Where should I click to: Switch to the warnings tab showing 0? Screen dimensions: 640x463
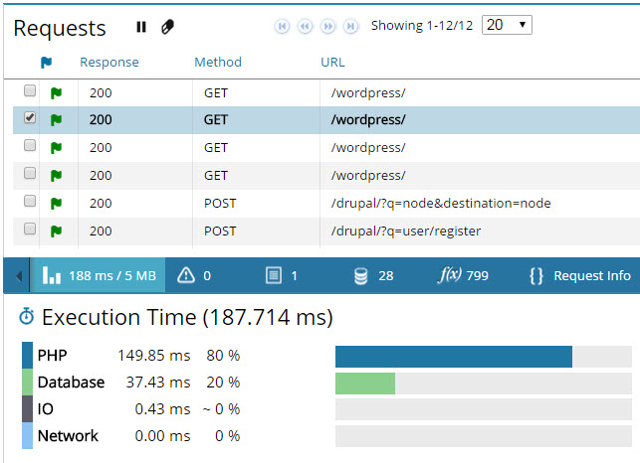point(194,275)
